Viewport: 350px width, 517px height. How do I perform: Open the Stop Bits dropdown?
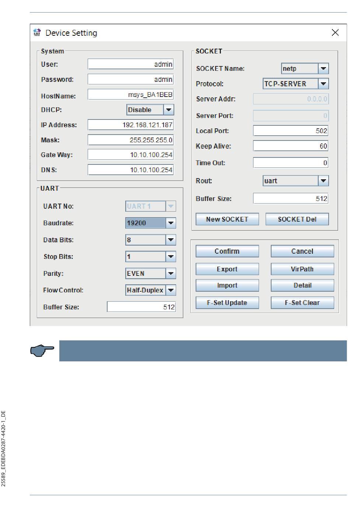click(150, 256)
